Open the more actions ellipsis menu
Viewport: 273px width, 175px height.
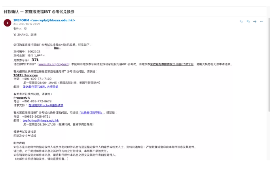pos(261,21)
